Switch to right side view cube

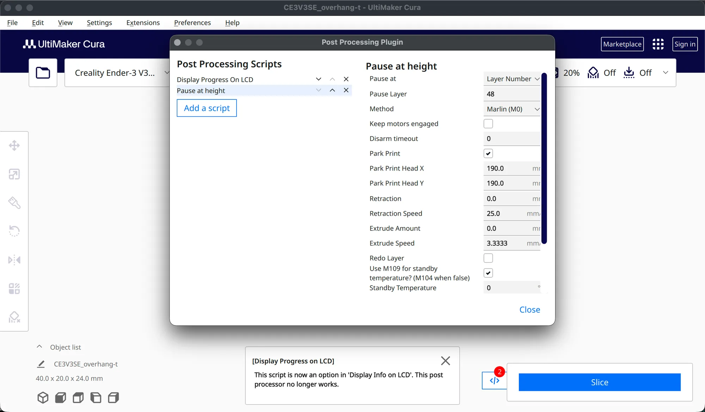point(114,398)
